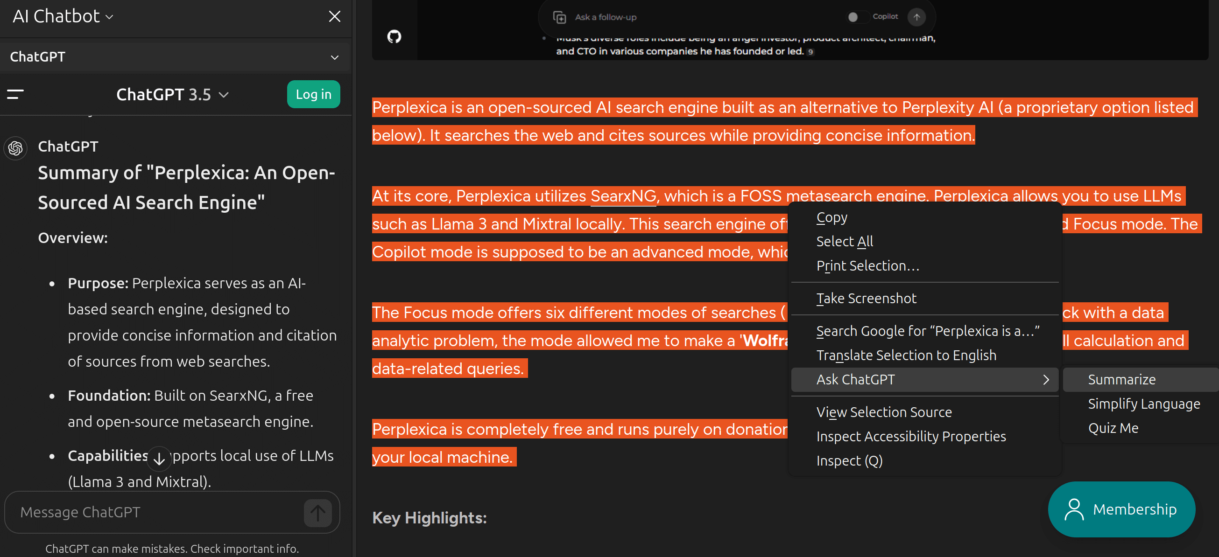Click the ChatGPT logo next to the response

pyautogui.click(x=15, y=148)
